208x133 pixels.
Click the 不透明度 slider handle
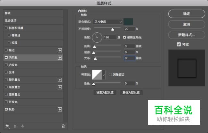[113, 29]
